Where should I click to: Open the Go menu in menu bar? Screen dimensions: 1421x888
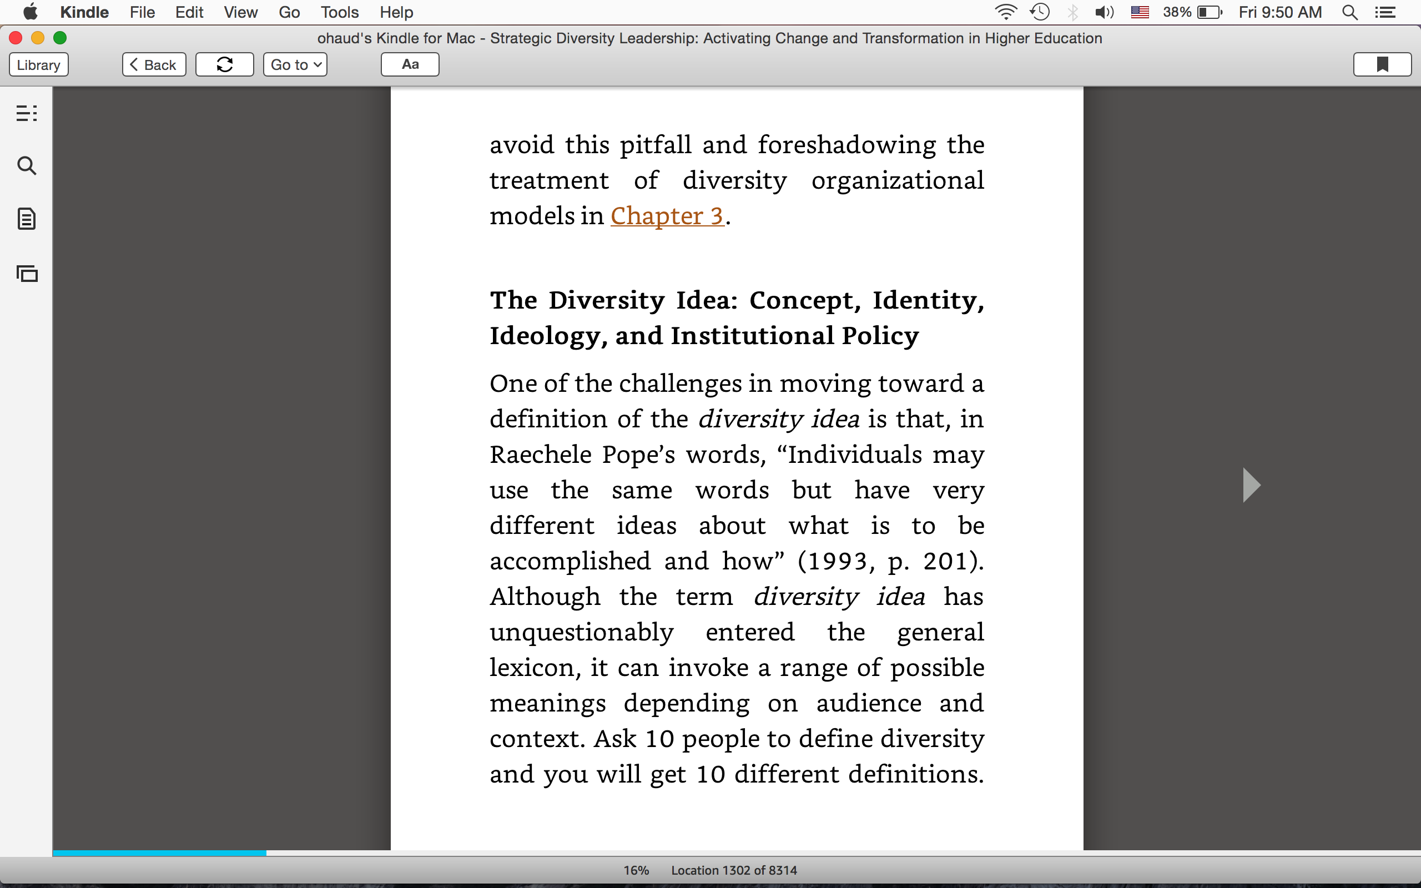[x=289, y=12]
